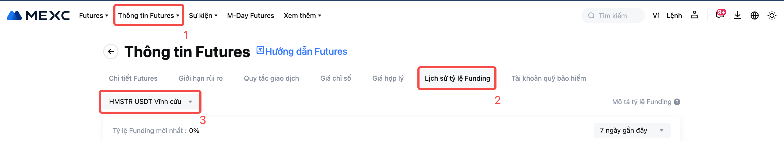Open the Xem thêm menu

pos(302,15)
